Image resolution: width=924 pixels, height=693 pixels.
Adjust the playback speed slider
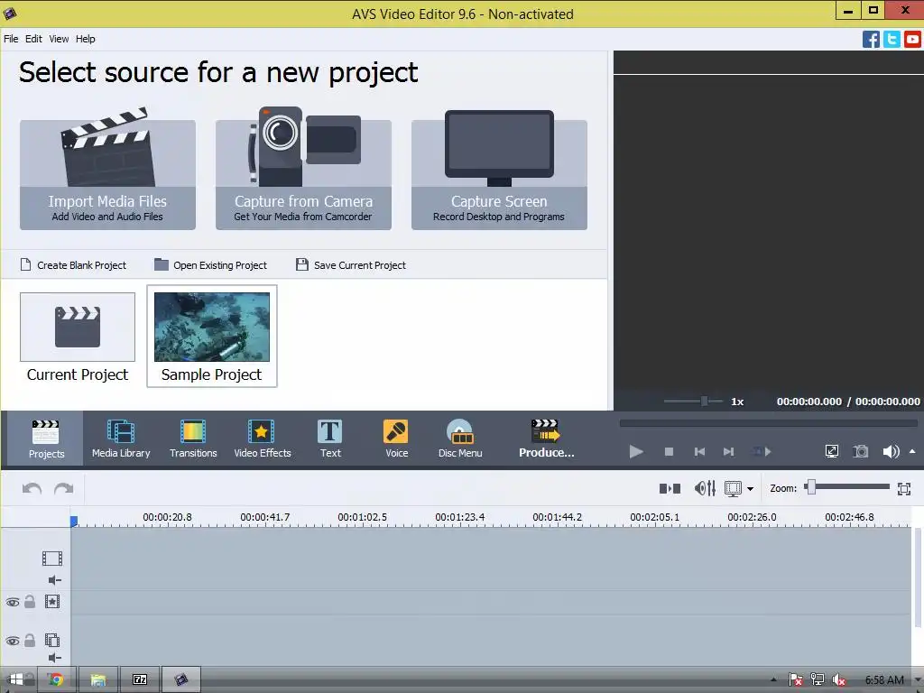click(x=694, y=402)
